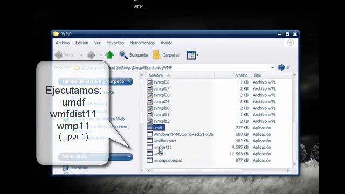Select the syncpl09 file icon
Image resolution: width=345 pixels, height=194 pixels.
coord(150,102)
